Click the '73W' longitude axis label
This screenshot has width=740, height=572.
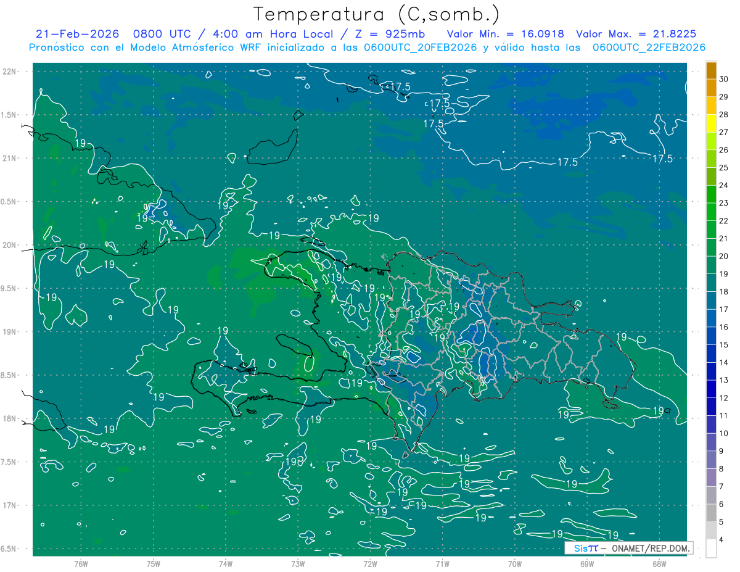pyautogui.click(x=298, y=564)
